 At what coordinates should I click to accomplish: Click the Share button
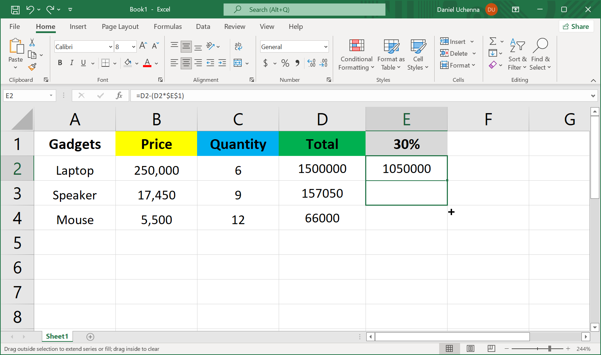coord(576,26)
